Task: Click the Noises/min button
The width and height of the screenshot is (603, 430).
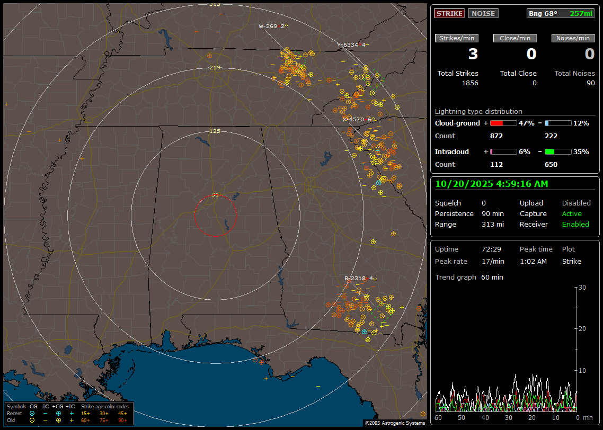Action: [573, 38]
